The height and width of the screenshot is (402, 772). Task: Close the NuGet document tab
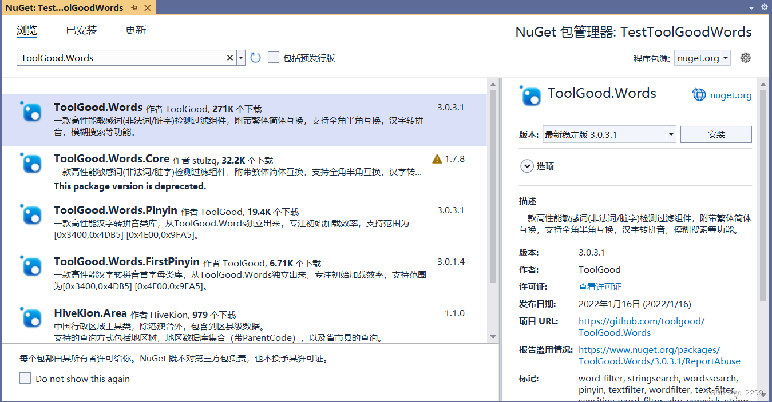[x=147, y=7]
